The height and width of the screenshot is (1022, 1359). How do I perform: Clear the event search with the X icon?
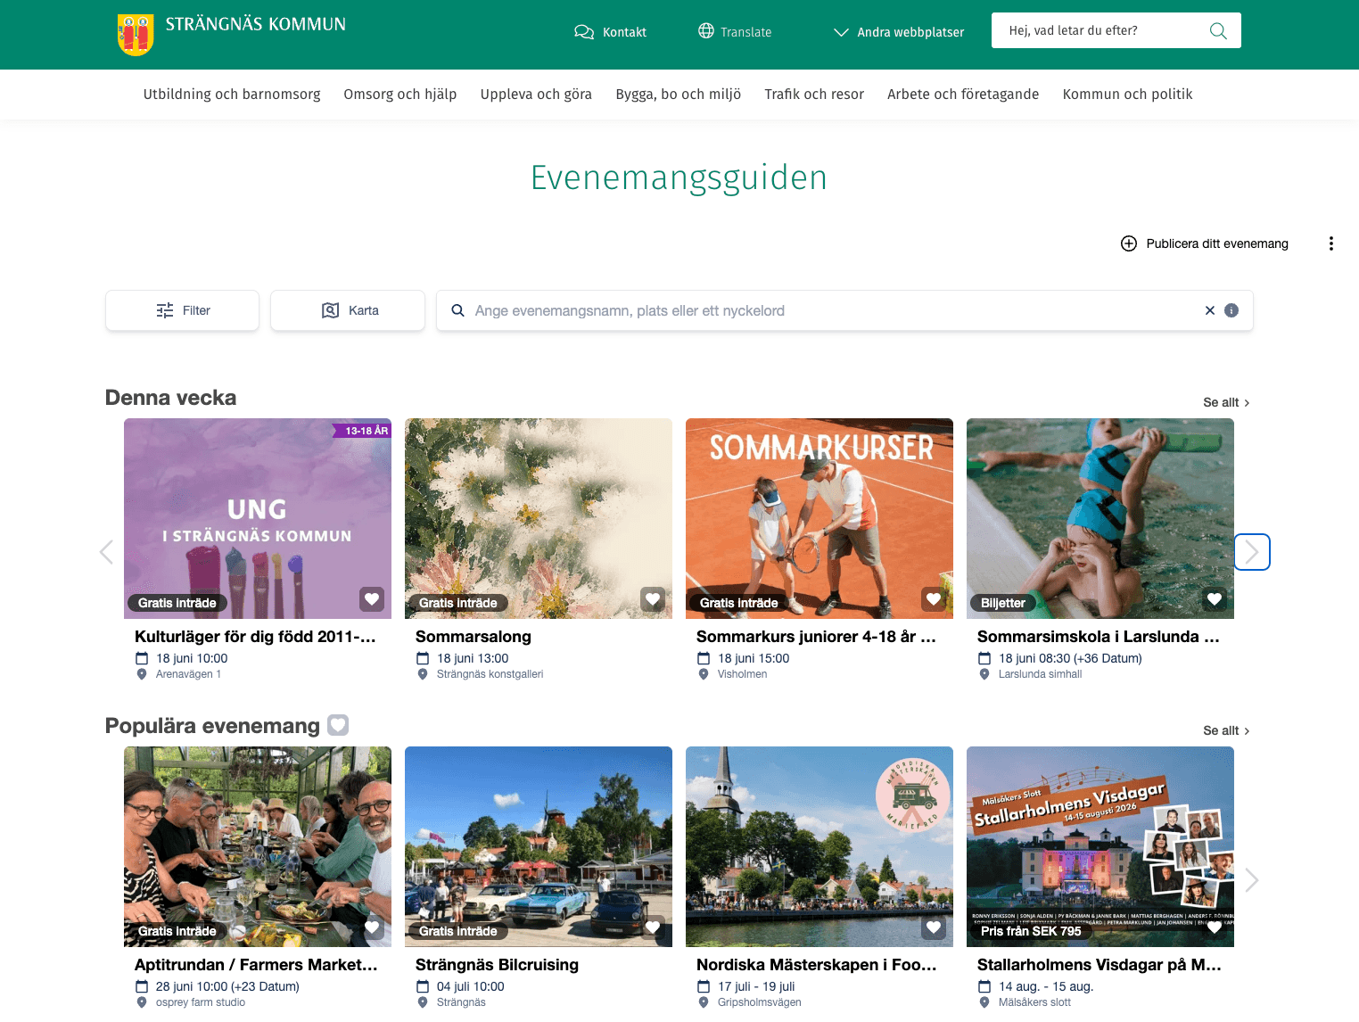(x=1210, y=310)
